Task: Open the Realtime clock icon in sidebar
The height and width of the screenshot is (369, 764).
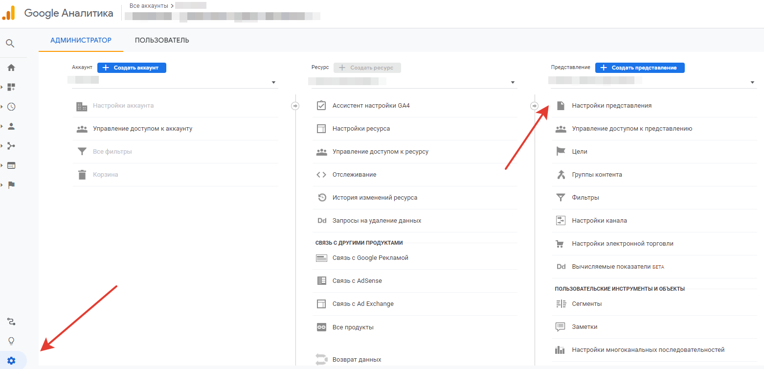Action: [x=11, y=107]
